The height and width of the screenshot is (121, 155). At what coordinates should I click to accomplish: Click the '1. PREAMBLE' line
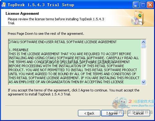click(18, 50)
